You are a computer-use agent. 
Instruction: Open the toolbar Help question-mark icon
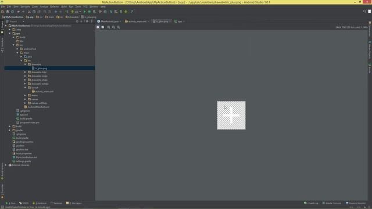[x=132, y=12]
